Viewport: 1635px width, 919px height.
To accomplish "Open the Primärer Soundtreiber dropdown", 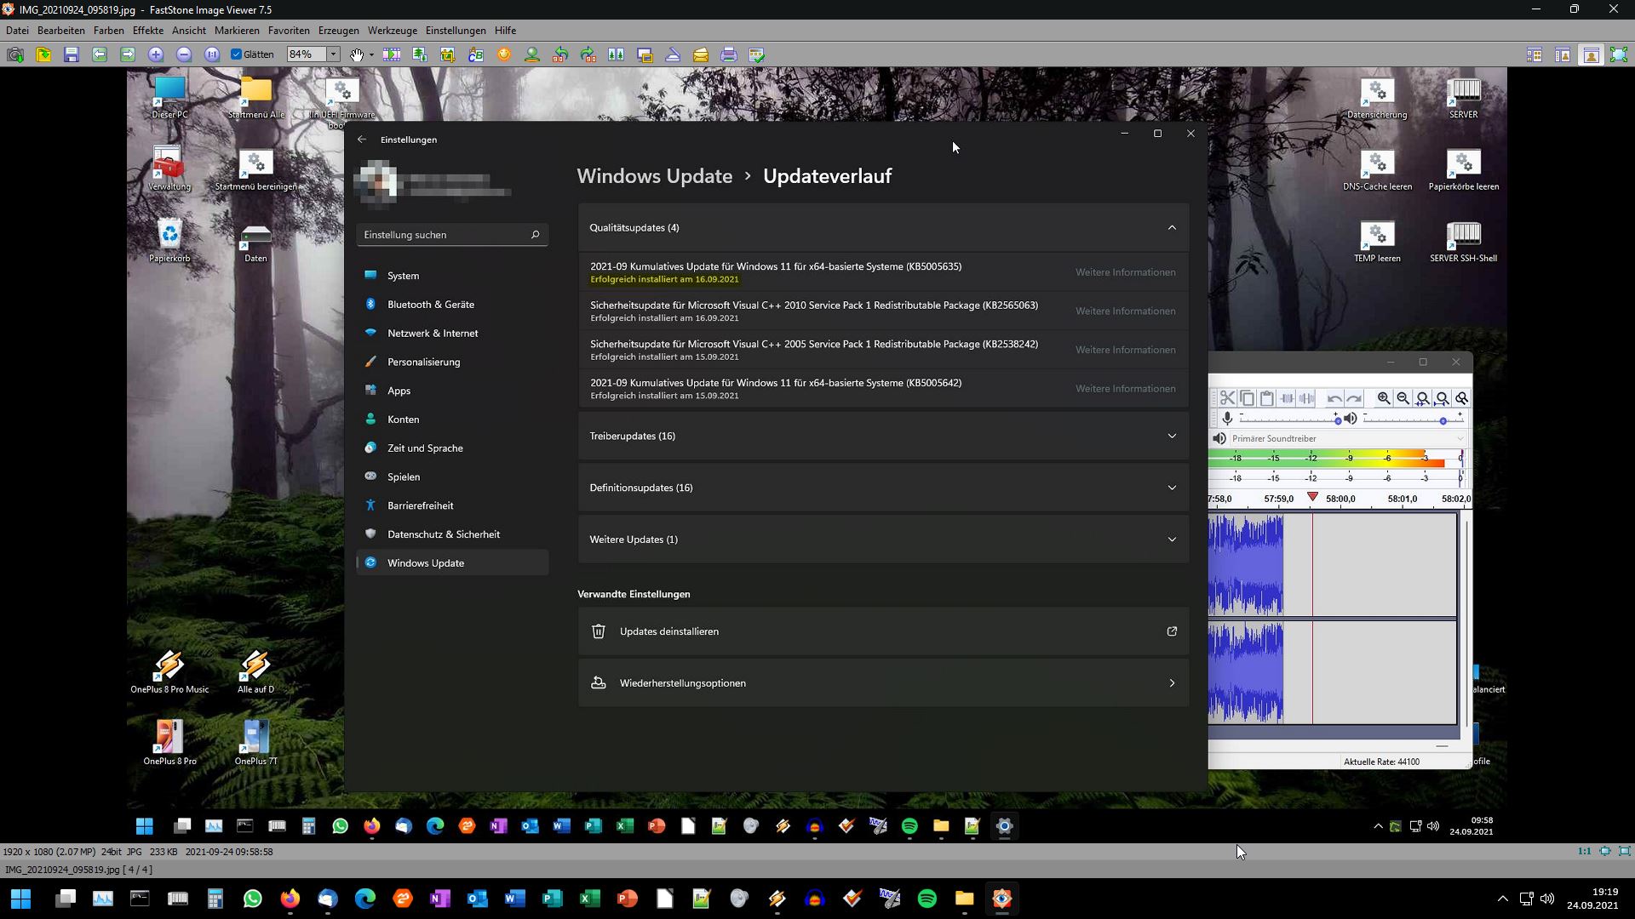I will pos(1347,438).
